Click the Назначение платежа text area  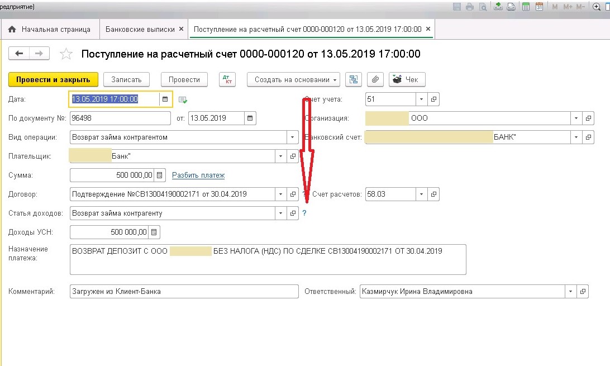click(x=268, y=259)
